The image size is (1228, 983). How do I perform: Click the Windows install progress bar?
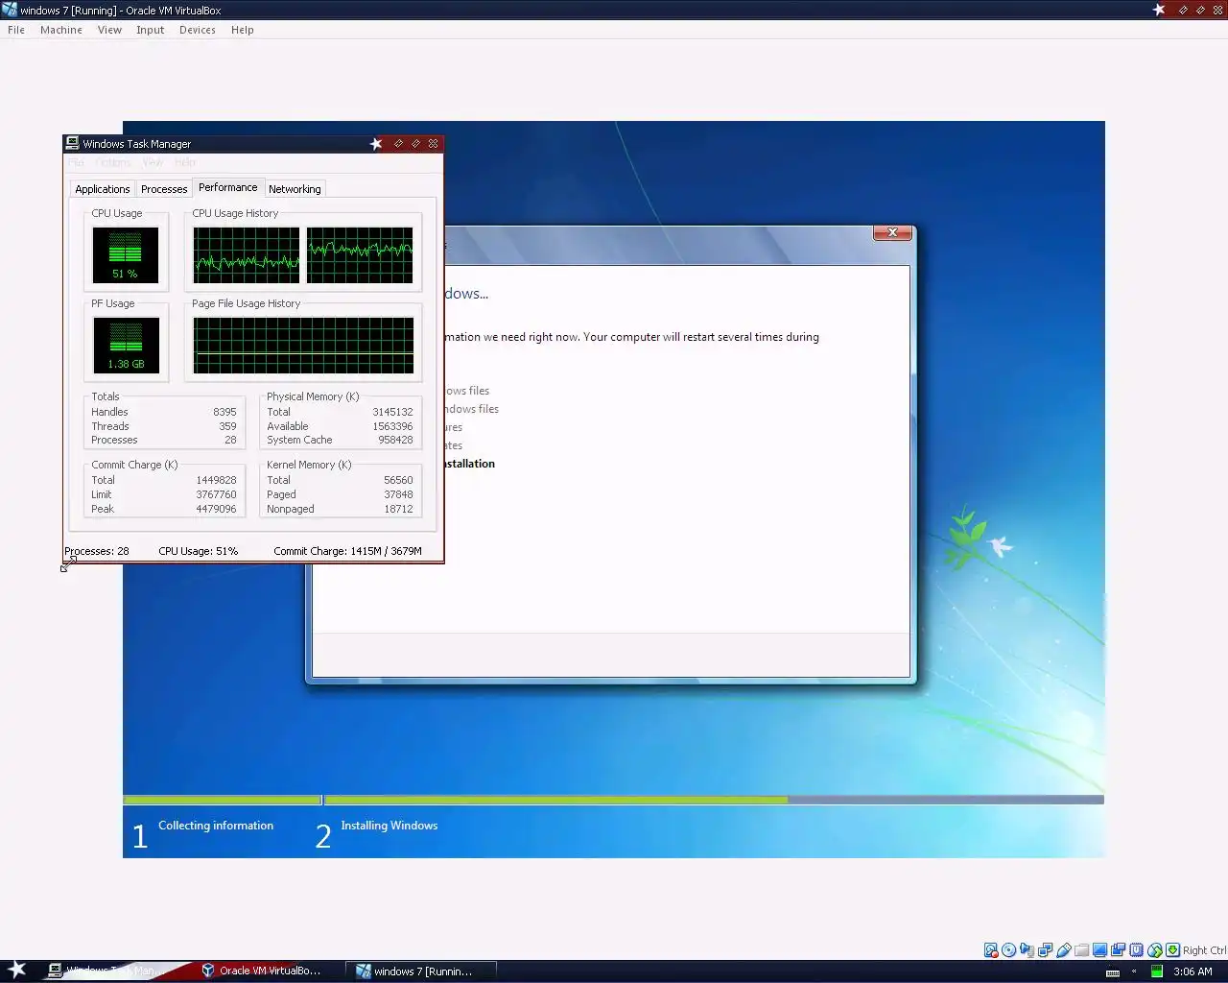coord(613,800)
